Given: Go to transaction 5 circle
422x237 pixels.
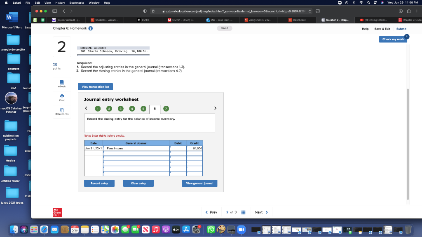Looking at the screenshot, I should coord(143,109).
